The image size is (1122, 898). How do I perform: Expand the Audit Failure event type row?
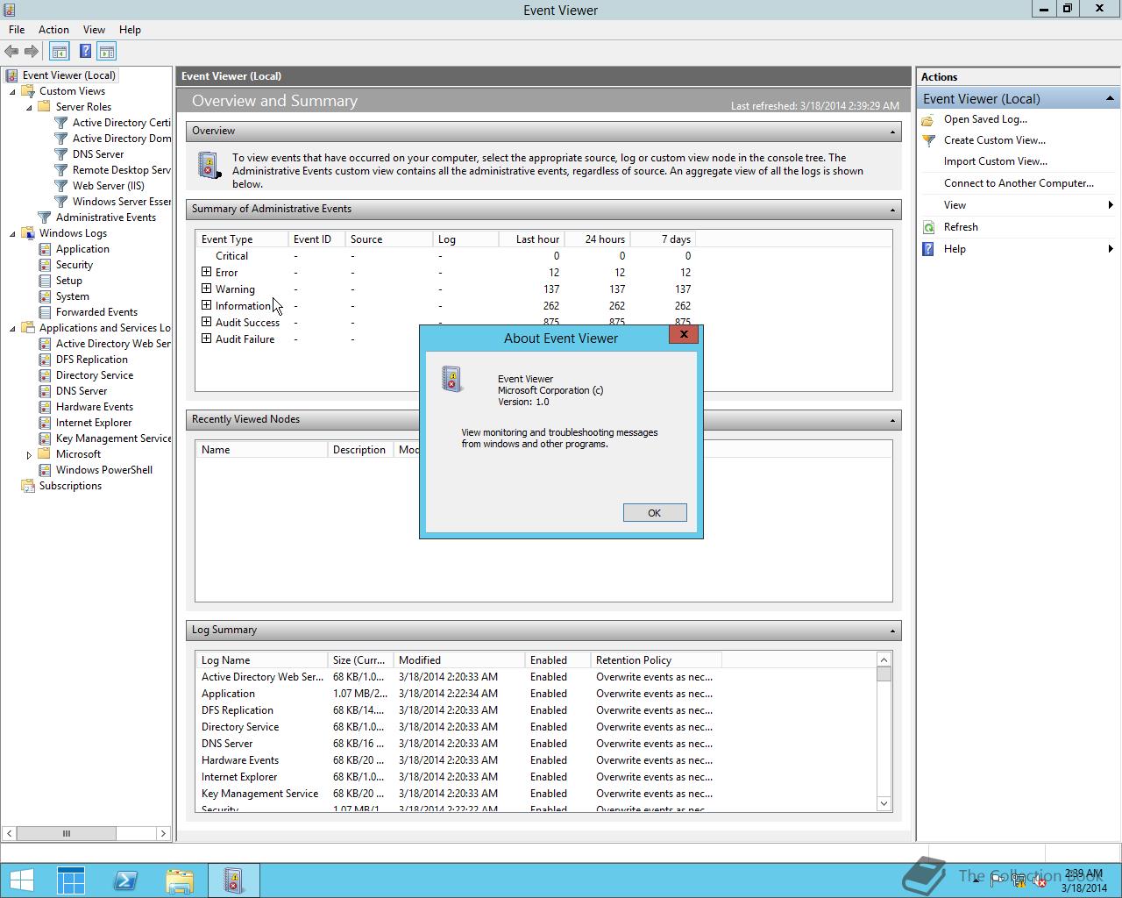tap(207, 339)
